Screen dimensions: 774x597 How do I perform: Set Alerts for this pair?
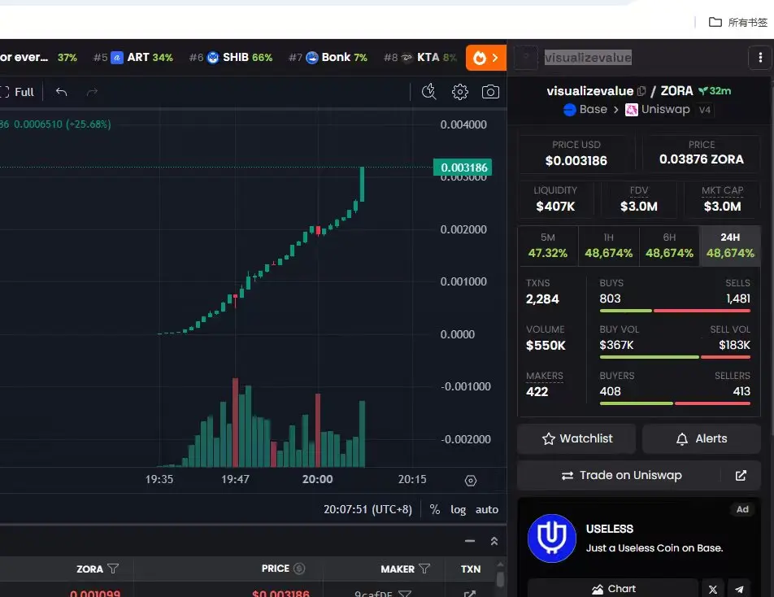point(702,438)
